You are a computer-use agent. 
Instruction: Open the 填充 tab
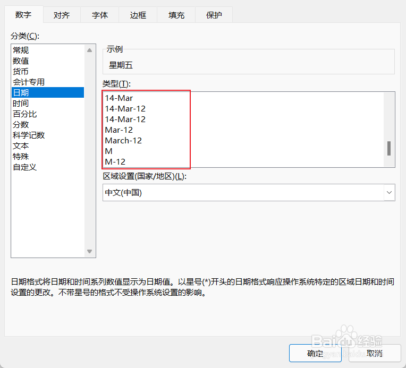[176, 15]
